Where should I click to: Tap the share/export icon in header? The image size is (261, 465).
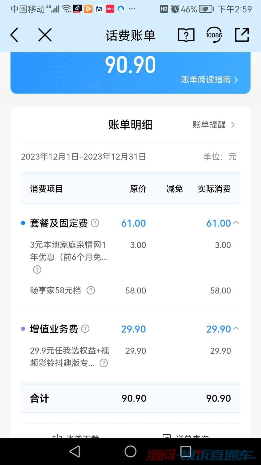click(242, 35)
